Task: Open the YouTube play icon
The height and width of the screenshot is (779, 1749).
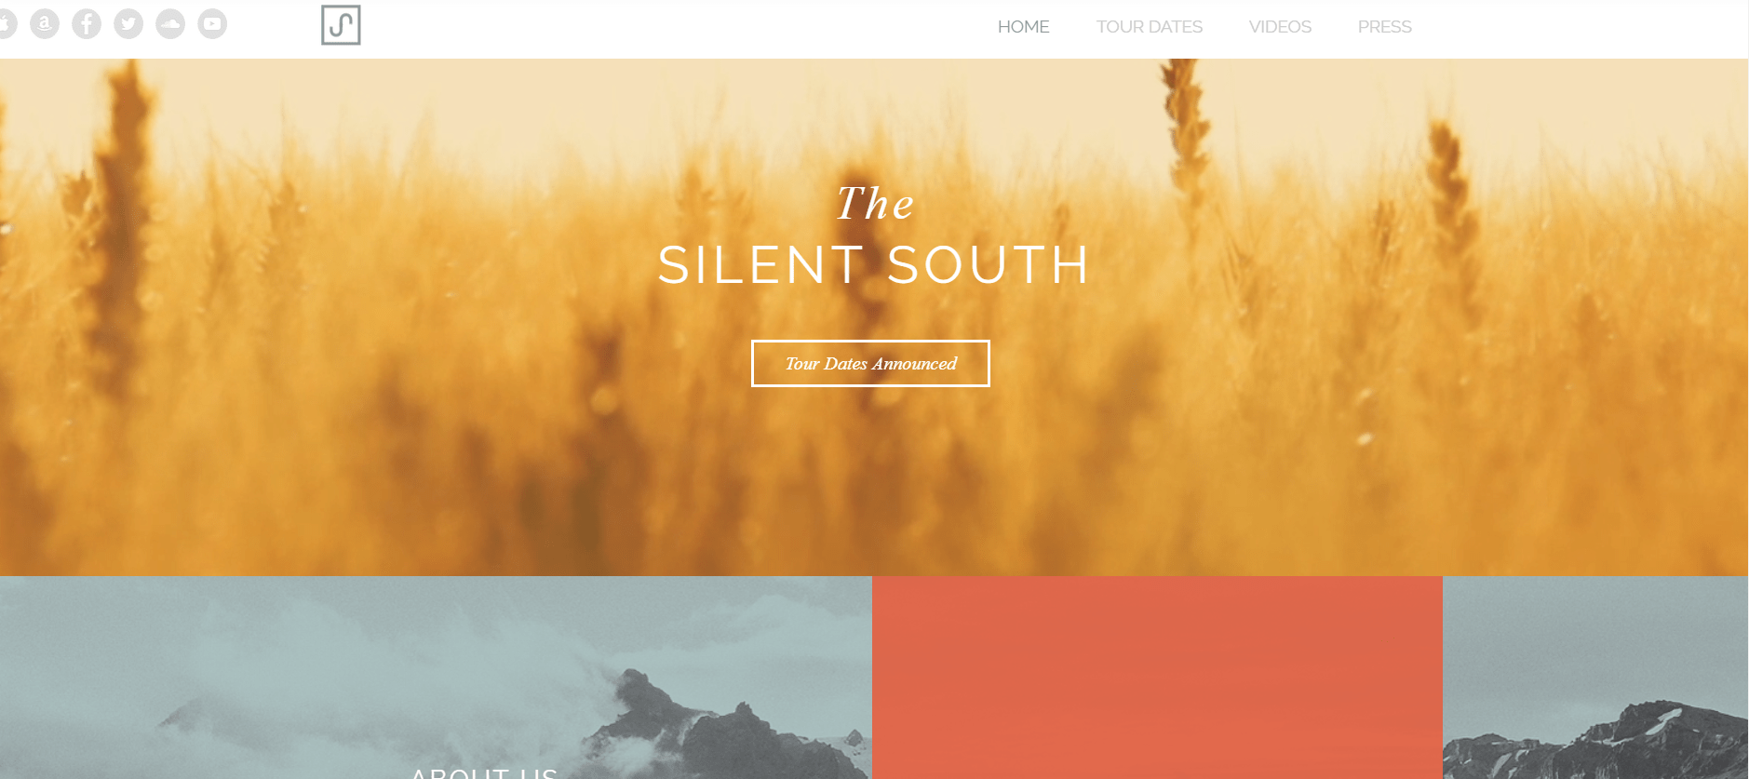Action: click(212, 24)
